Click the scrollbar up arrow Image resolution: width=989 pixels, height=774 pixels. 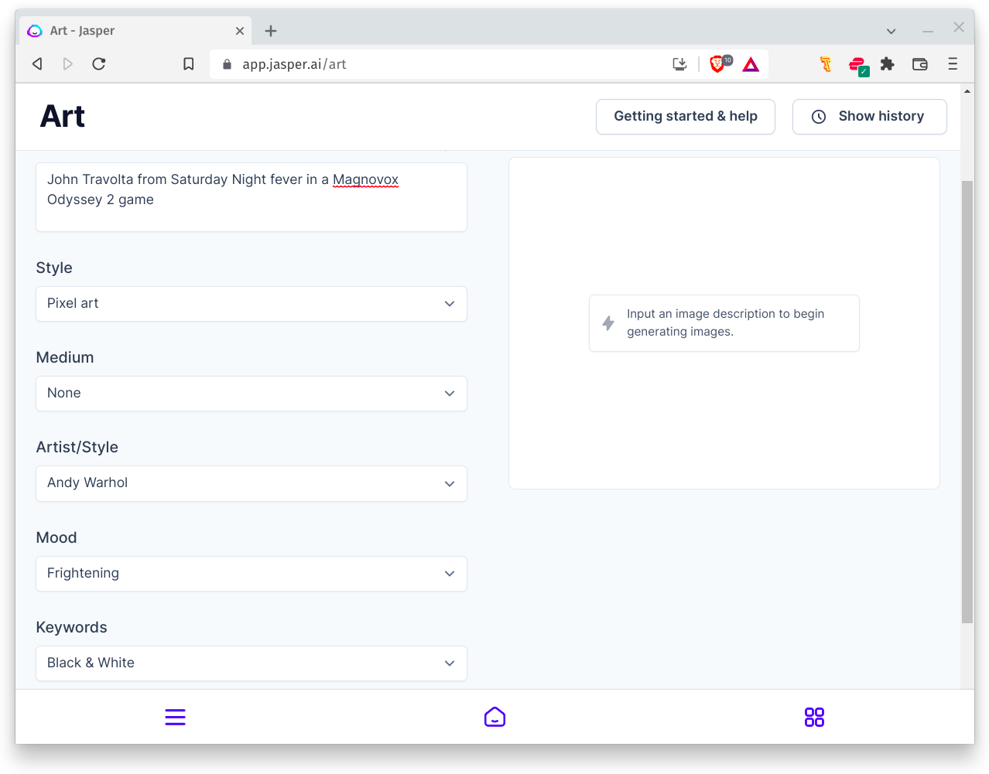pos(967,91)
